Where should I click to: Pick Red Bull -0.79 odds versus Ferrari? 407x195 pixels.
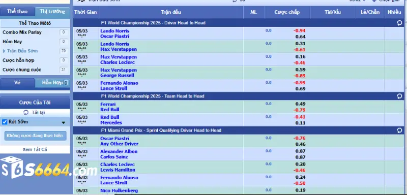pyautogui.click(x=300, y=110)
